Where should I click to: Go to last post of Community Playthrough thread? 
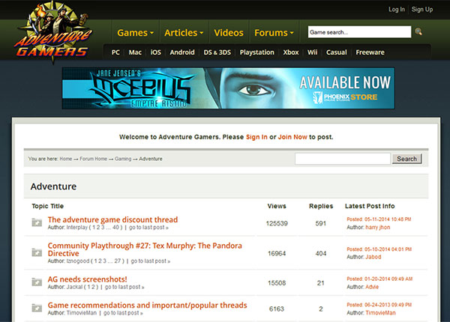click(x=151, y=261)
